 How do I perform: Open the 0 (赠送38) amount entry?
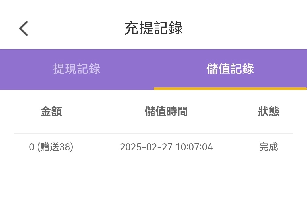(51, 147)
